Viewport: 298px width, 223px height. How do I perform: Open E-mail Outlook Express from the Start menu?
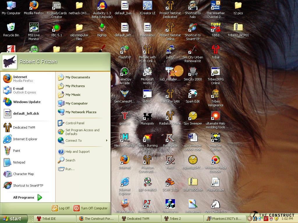tap(28, 90)
